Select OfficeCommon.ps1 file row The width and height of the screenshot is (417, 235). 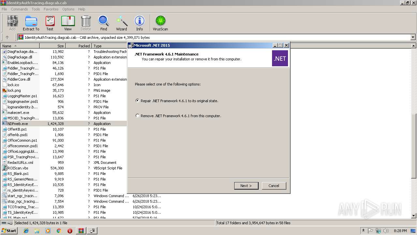[64, 140]
